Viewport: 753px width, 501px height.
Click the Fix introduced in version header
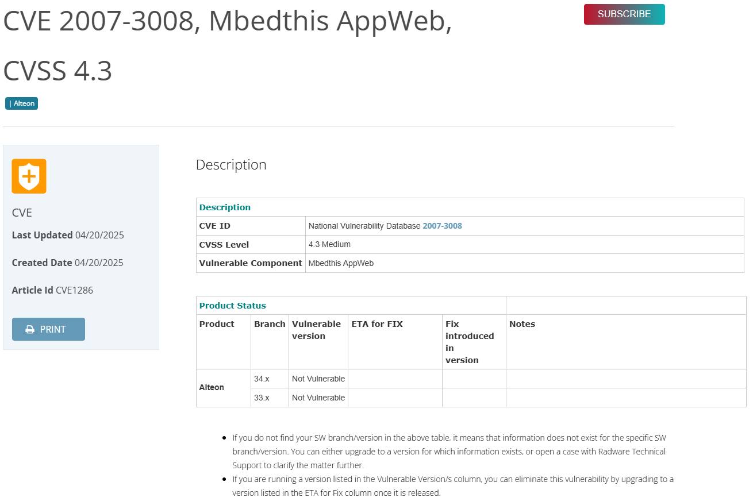pyautogui.click(x=470, y=342)
